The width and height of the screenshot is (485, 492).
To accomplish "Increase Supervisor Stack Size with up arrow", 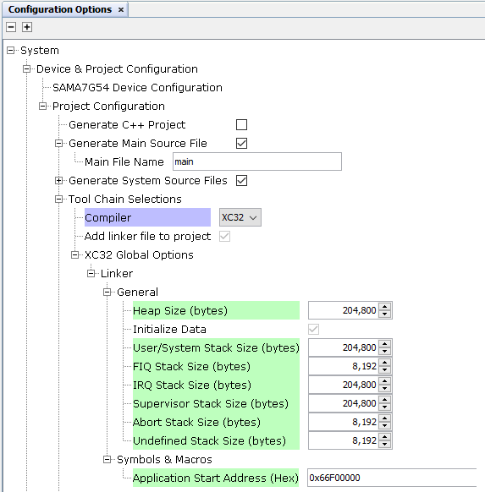I will coord(385,400).
